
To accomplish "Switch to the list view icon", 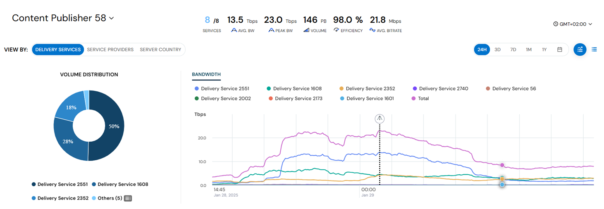I will tap(594, 50).
